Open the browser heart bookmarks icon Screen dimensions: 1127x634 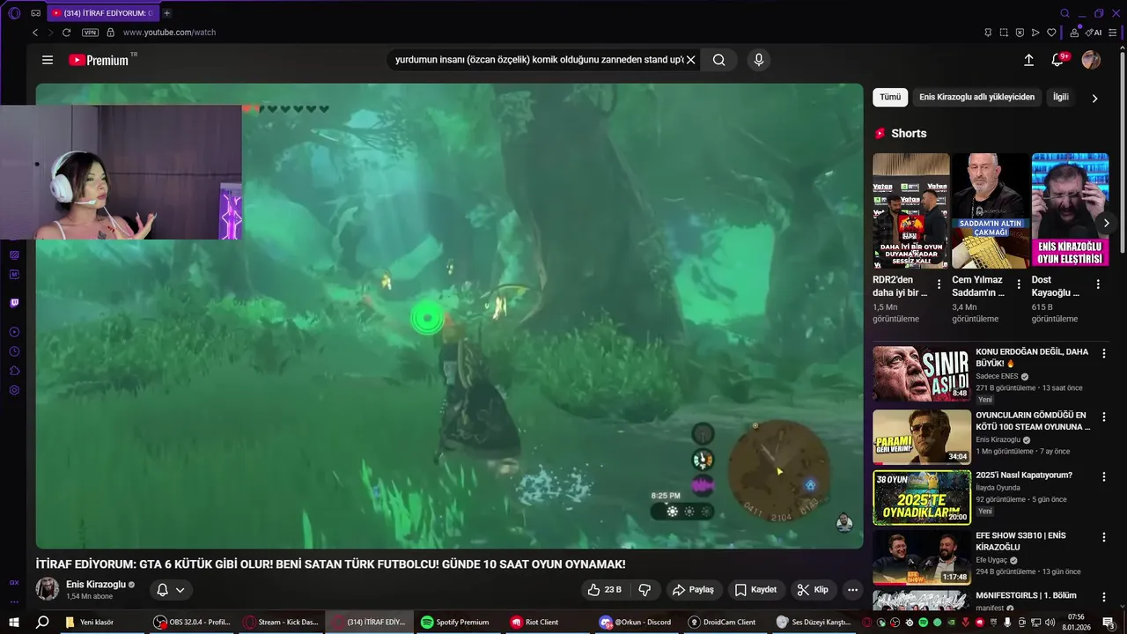(1051, 33)
